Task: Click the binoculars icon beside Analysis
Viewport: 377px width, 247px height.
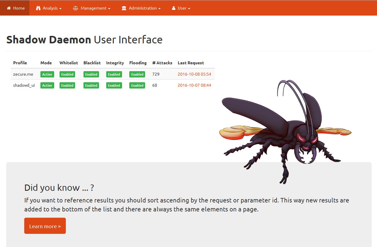Action: [x=38, y=8]
